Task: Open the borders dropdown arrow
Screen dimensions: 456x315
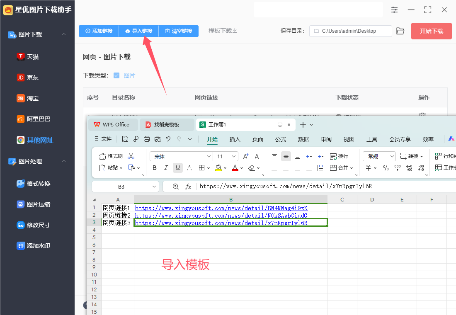Action: [x=209, y=168]
